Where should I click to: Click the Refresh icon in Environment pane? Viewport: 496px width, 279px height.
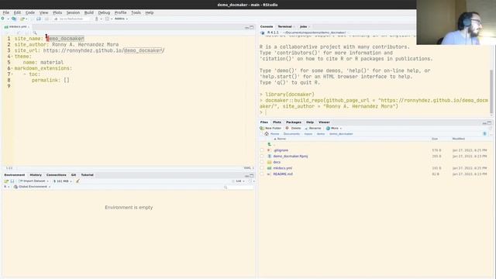click(x=250, y=181)
